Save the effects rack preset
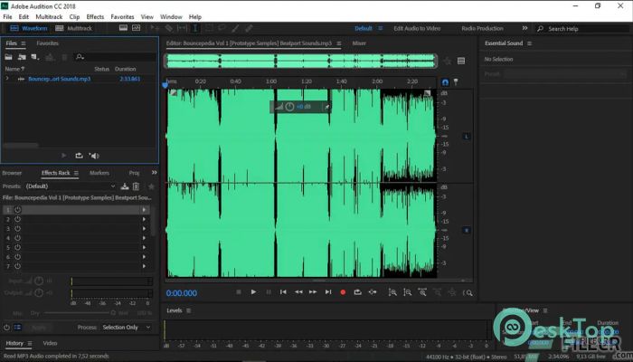 tap(125, 186)
